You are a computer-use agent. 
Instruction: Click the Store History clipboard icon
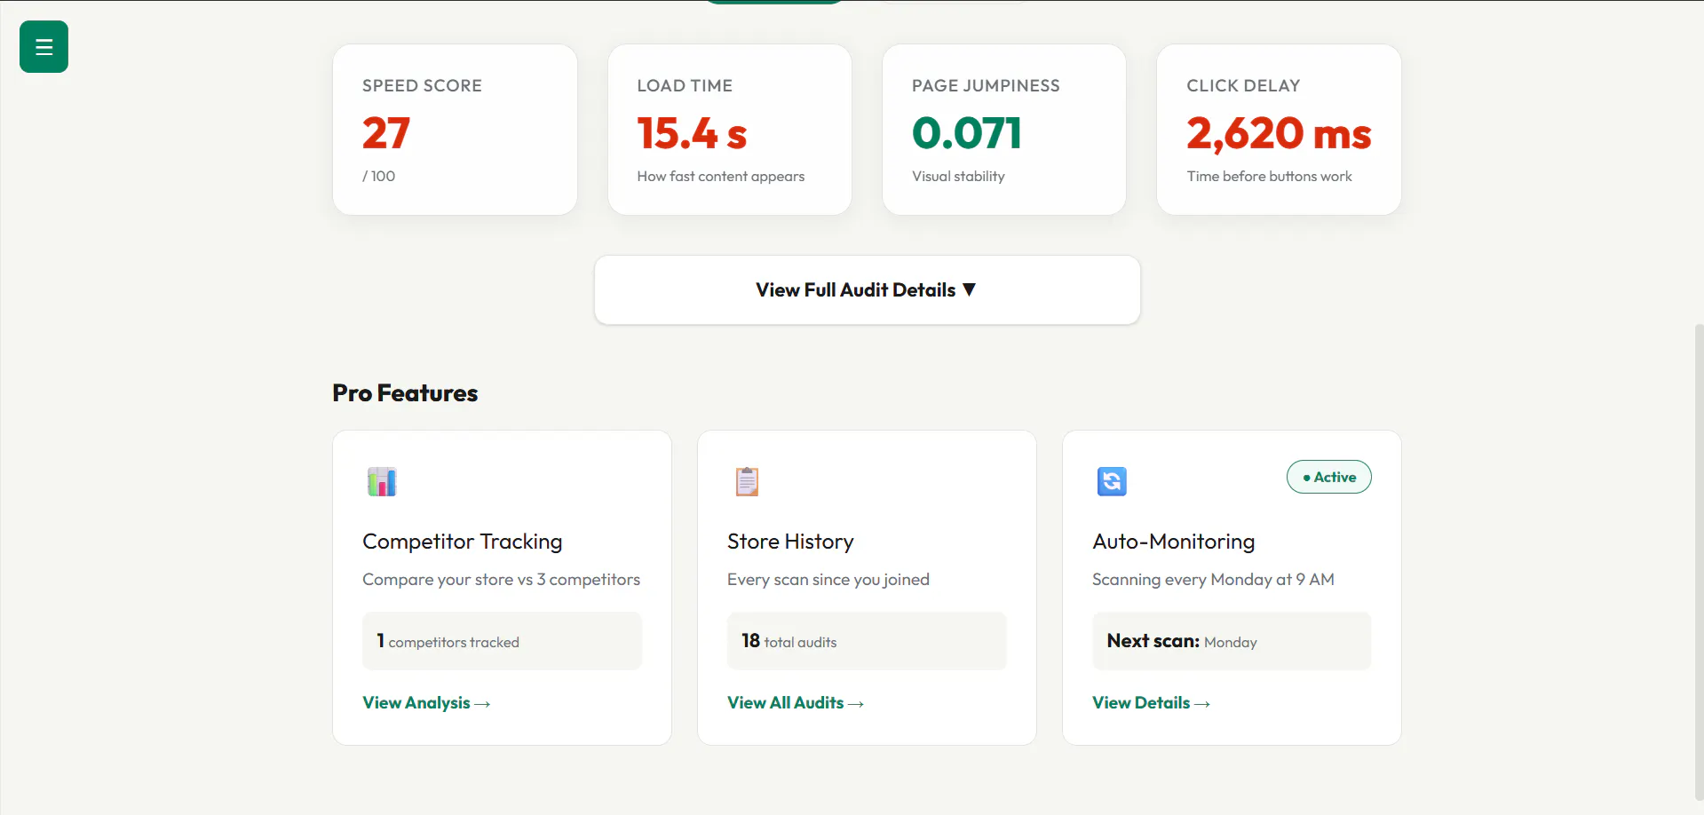[x=747, y=481]
